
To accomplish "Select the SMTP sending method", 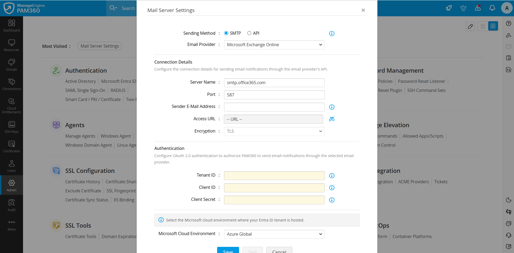I will pos(226,33).
